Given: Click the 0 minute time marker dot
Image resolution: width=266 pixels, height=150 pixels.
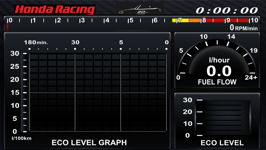Looking at the screenshot, I should [166, 49].
